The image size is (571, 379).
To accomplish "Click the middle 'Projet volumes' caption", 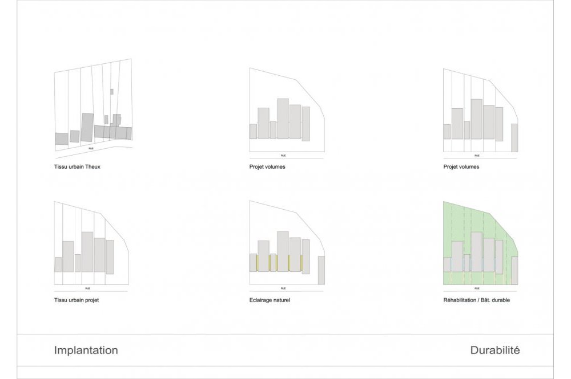I will [267, 167].
